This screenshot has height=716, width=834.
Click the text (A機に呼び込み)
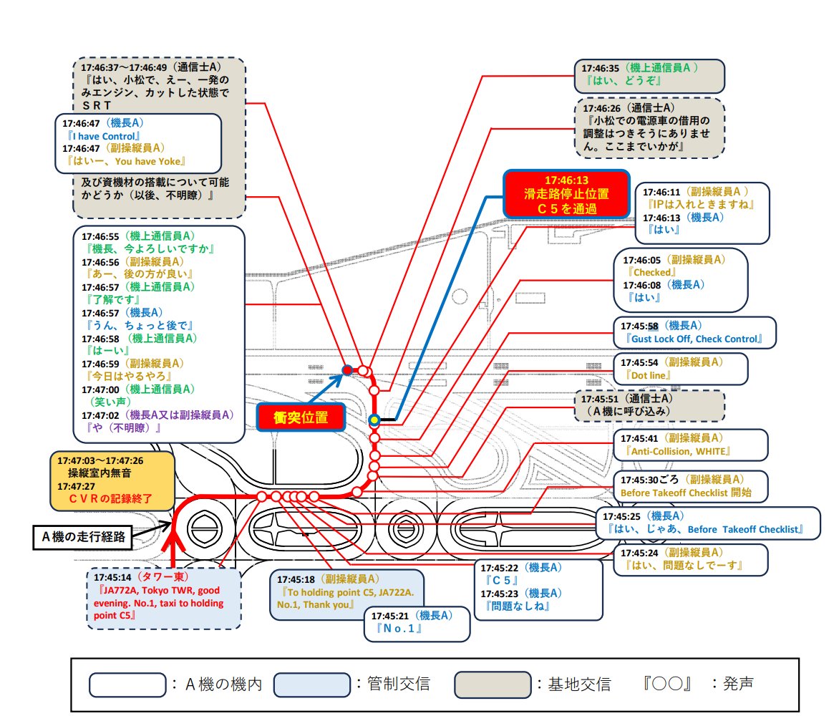pos(628,411)
